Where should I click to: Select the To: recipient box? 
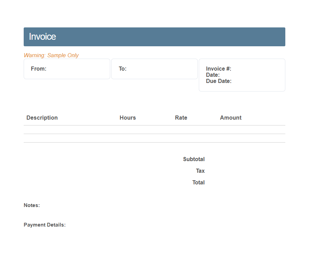click(154, 69)
